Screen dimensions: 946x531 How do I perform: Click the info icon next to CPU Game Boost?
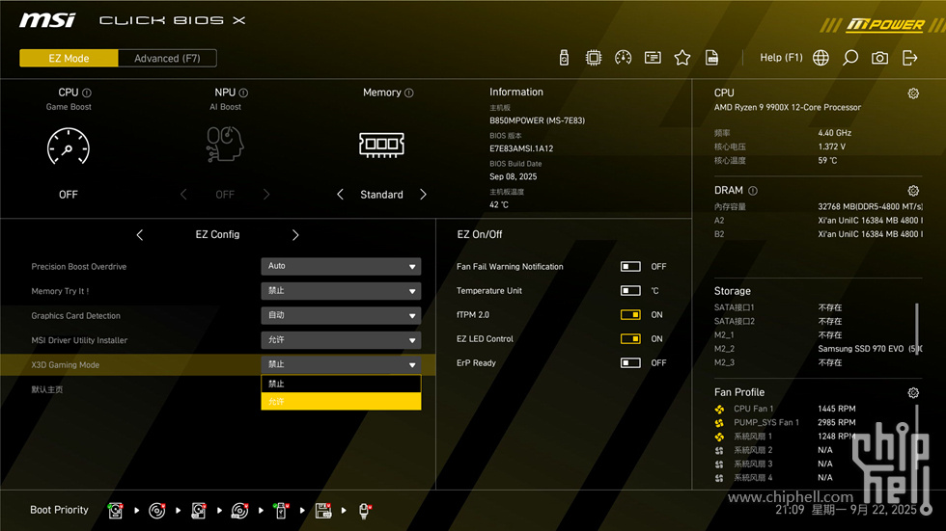(87, 93)
